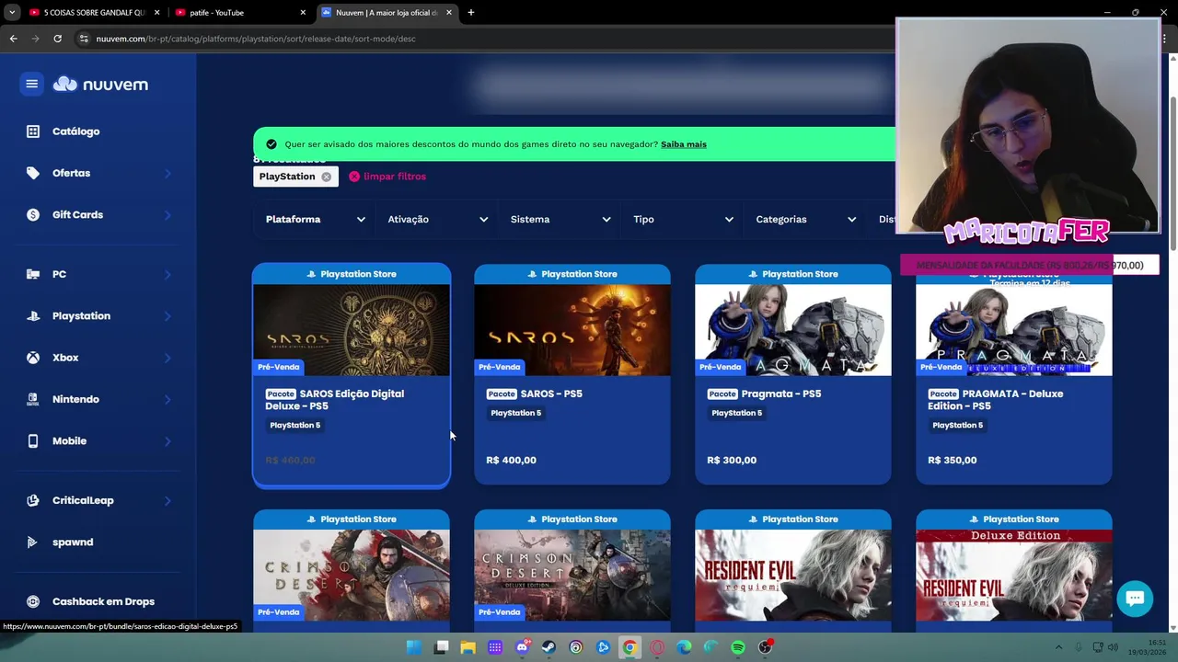Open Gift Cards in the sidebar menu
The width and height of the screenshot is (1178, 662).
pyautogui.click(x=77, y=214)
